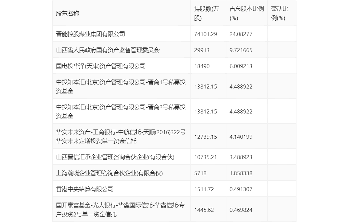
Task: Click the percentage 6.009213
Action: click(x=241, y=66)
